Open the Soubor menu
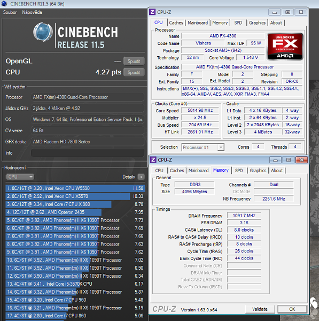The width and height of the screenshot is (319, 321). 10,12
